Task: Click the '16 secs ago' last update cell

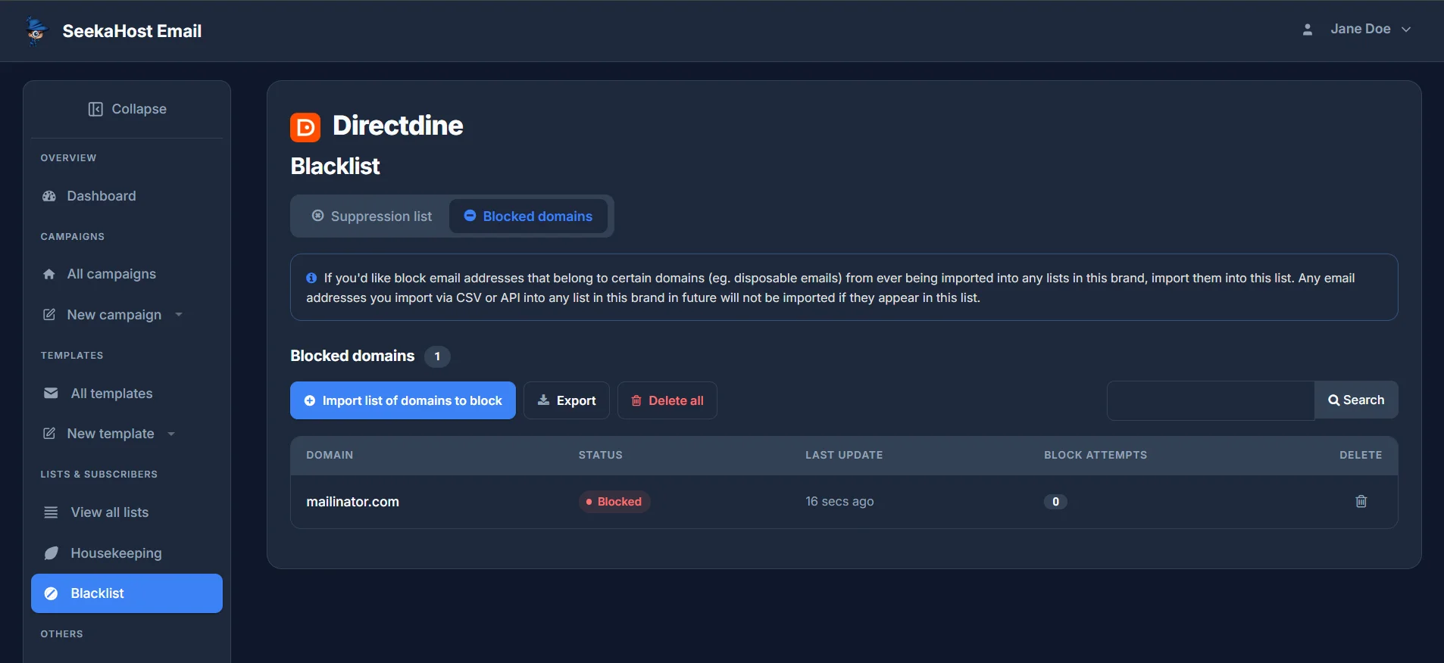Action: click(x=839, y=502)
